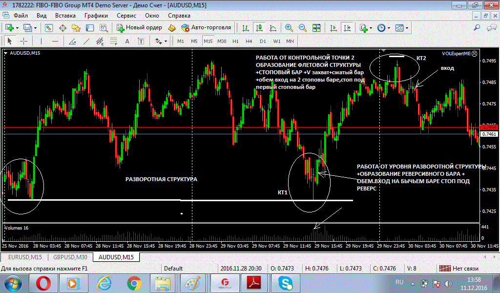Select the trendline tool

[86, 41]
